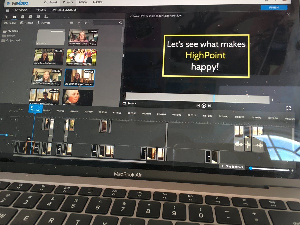Image resolution: width=300 pixels, height=225 pixels.
Task: Zoom in timeline with plus icon
Action: click(293, 171)
